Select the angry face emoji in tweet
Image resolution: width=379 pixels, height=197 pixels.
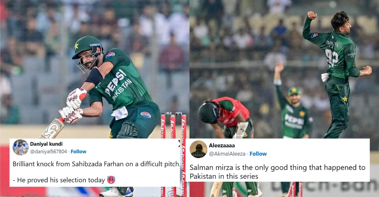pyautogui.click(x=111, y=180)
